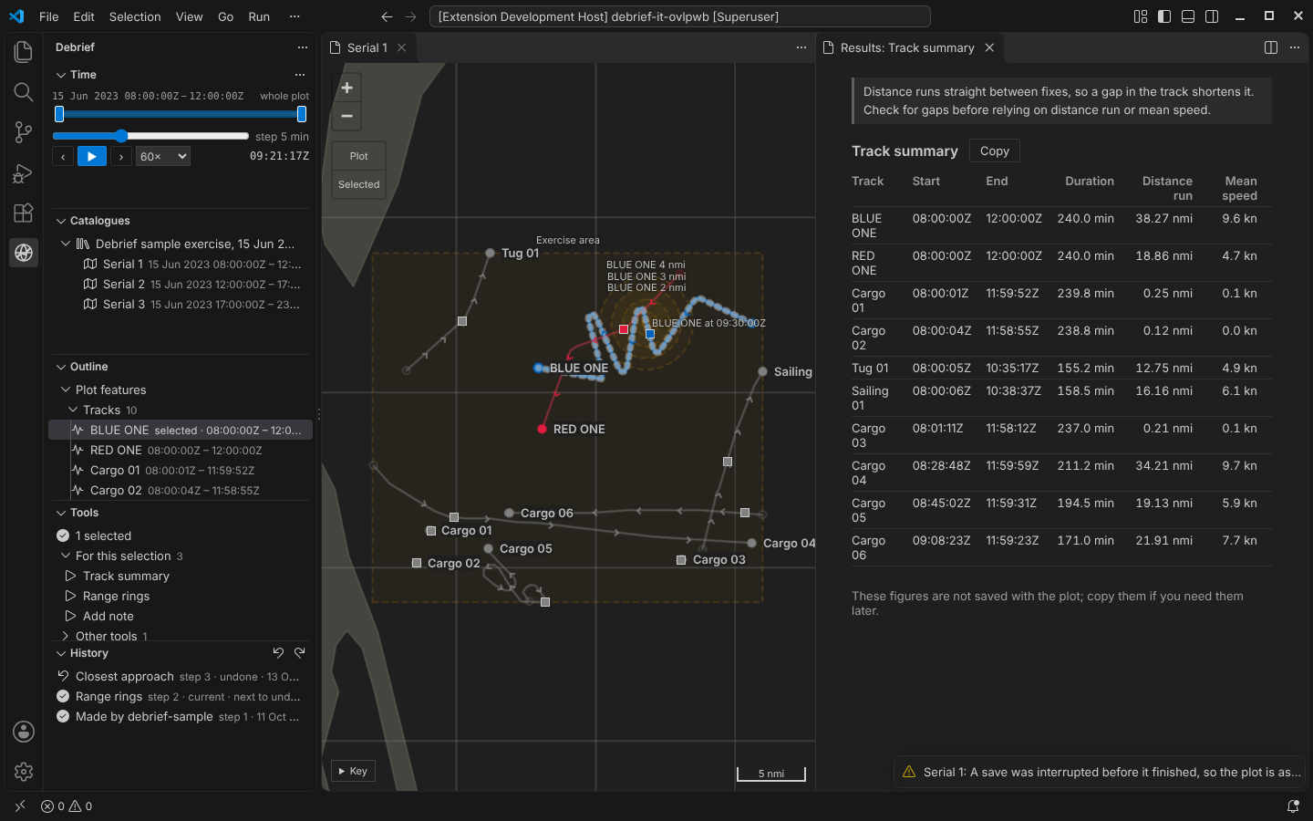Screen dimensions: 1313x821
Task: Open the Run menu
Action: click(259, 16)
